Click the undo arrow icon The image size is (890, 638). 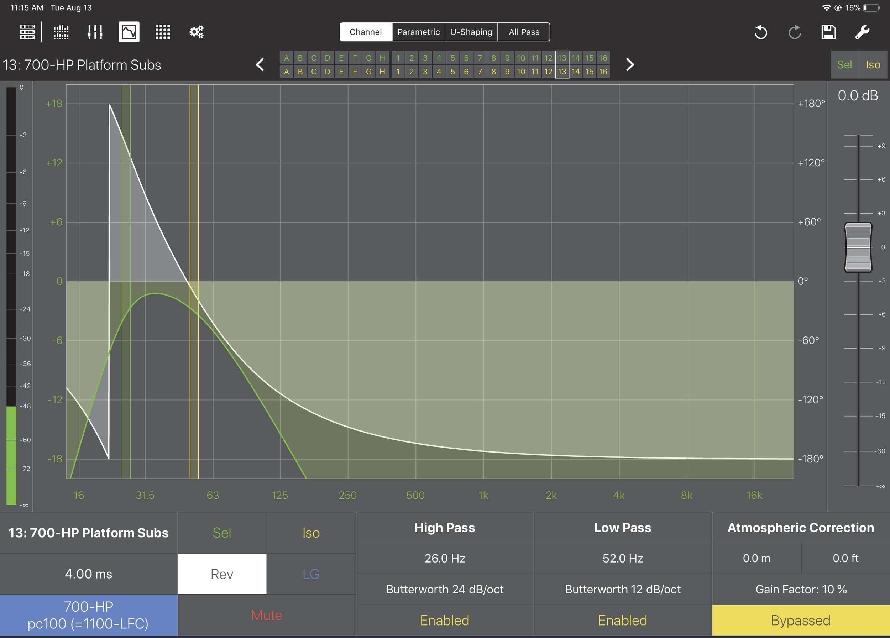pos(760,32)
